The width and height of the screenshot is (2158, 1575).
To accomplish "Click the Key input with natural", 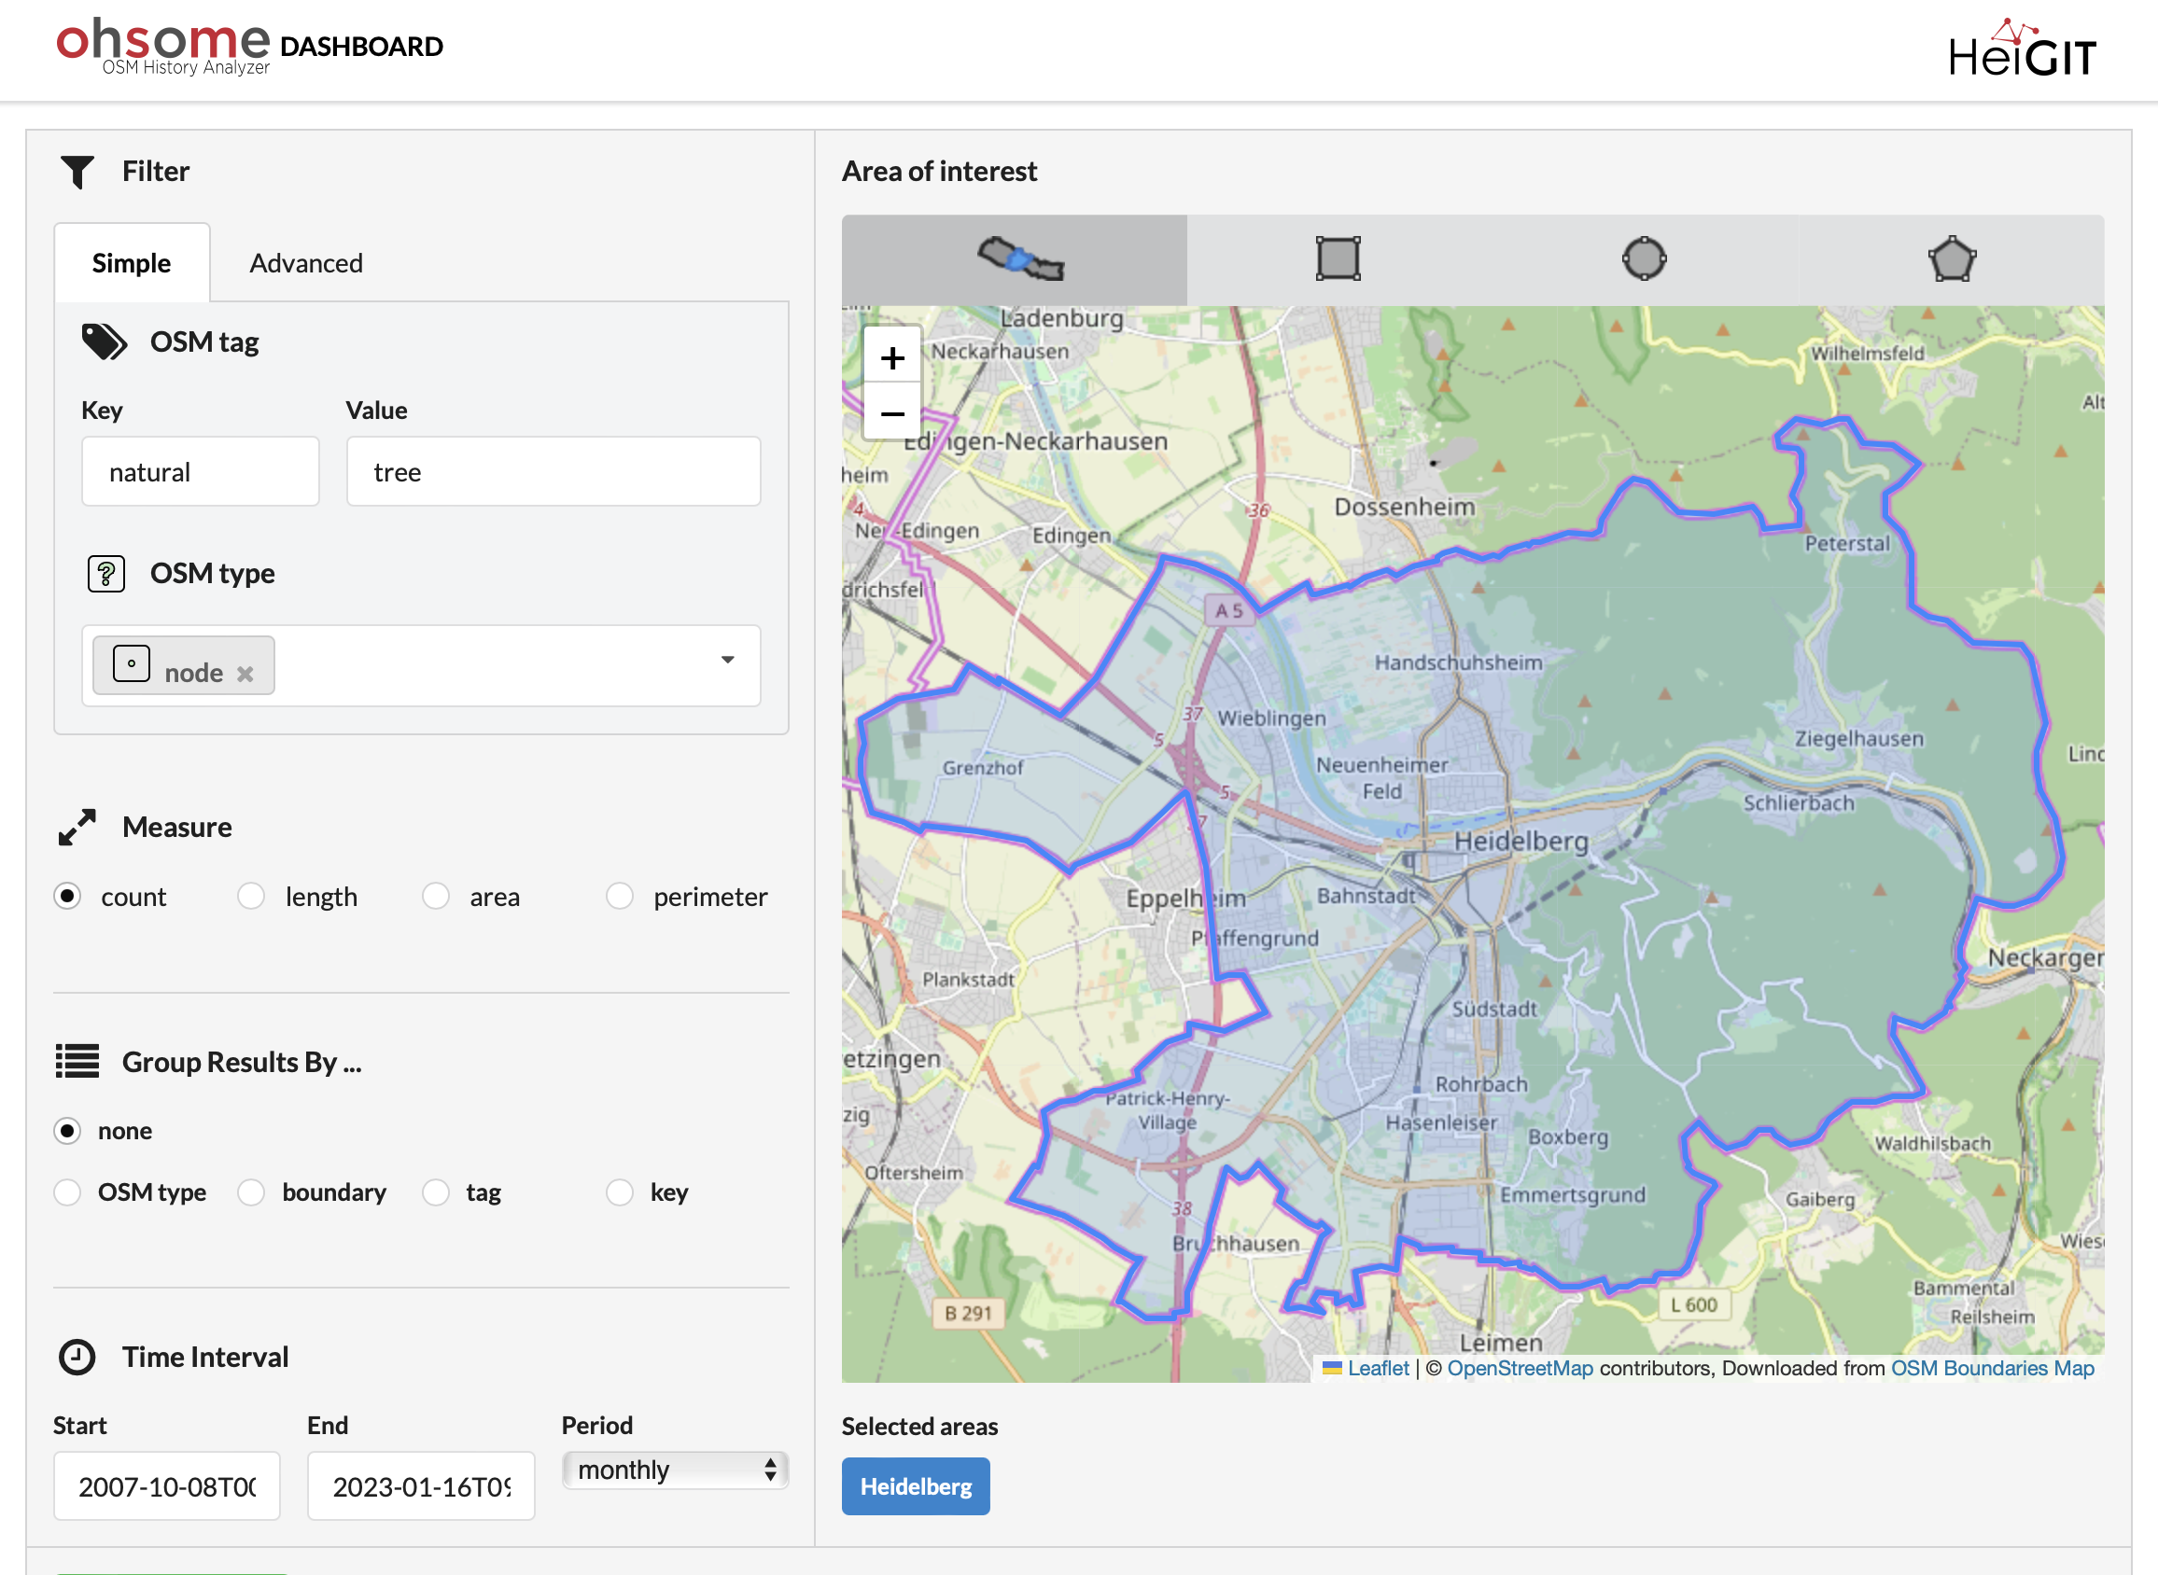I will coord(201,472).
